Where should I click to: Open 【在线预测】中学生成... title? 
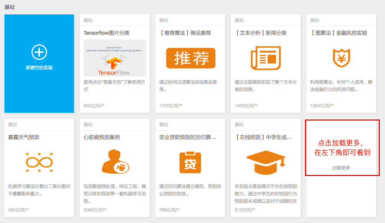click(263, 137)
